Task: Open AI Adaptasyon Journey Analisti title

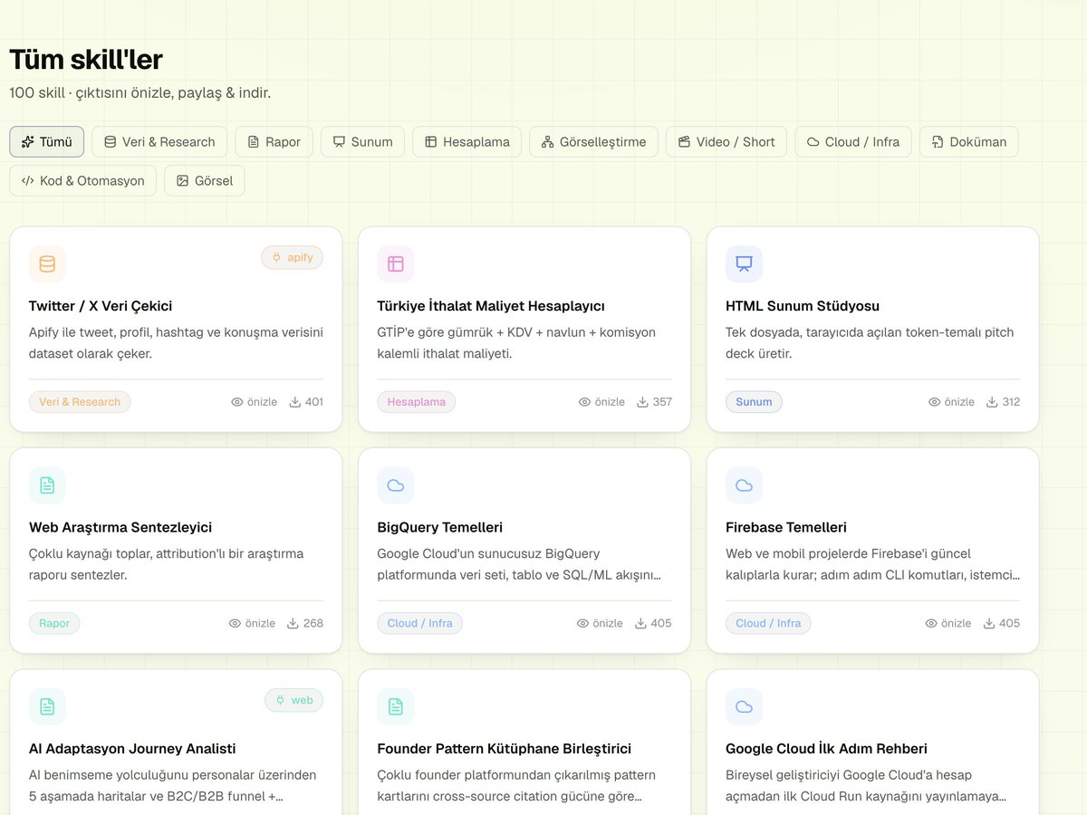Action: (132, 749)
